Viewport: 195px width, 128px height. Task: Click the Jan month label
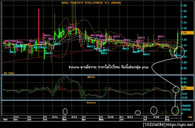[x=29, y=120]
